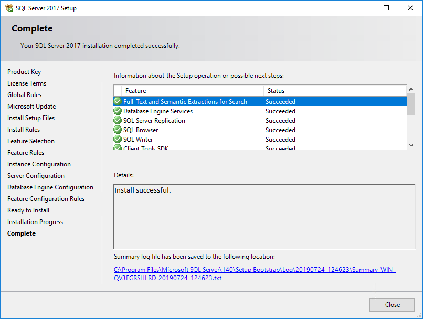Click green check icon for Full-Text and Semantic Extractions
Image resolution: width=423 pixels, height=319 pixels.
[x=118, y=101]
